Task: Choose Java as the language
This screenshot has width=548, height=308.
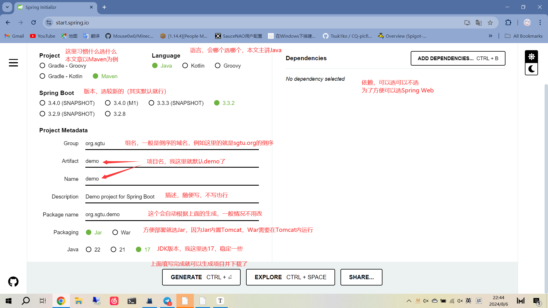Action: 162,66
